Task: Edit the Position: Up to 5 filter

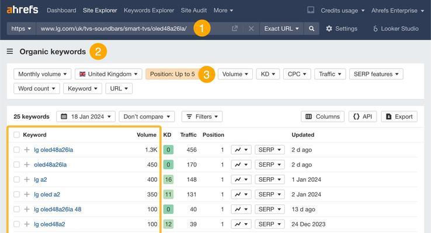Action: [x=172, y=74]
